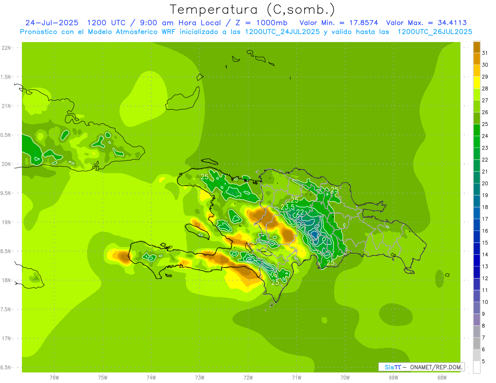Click the colorbar value label "6"
The image size is (496, 383).
[484, 350]
